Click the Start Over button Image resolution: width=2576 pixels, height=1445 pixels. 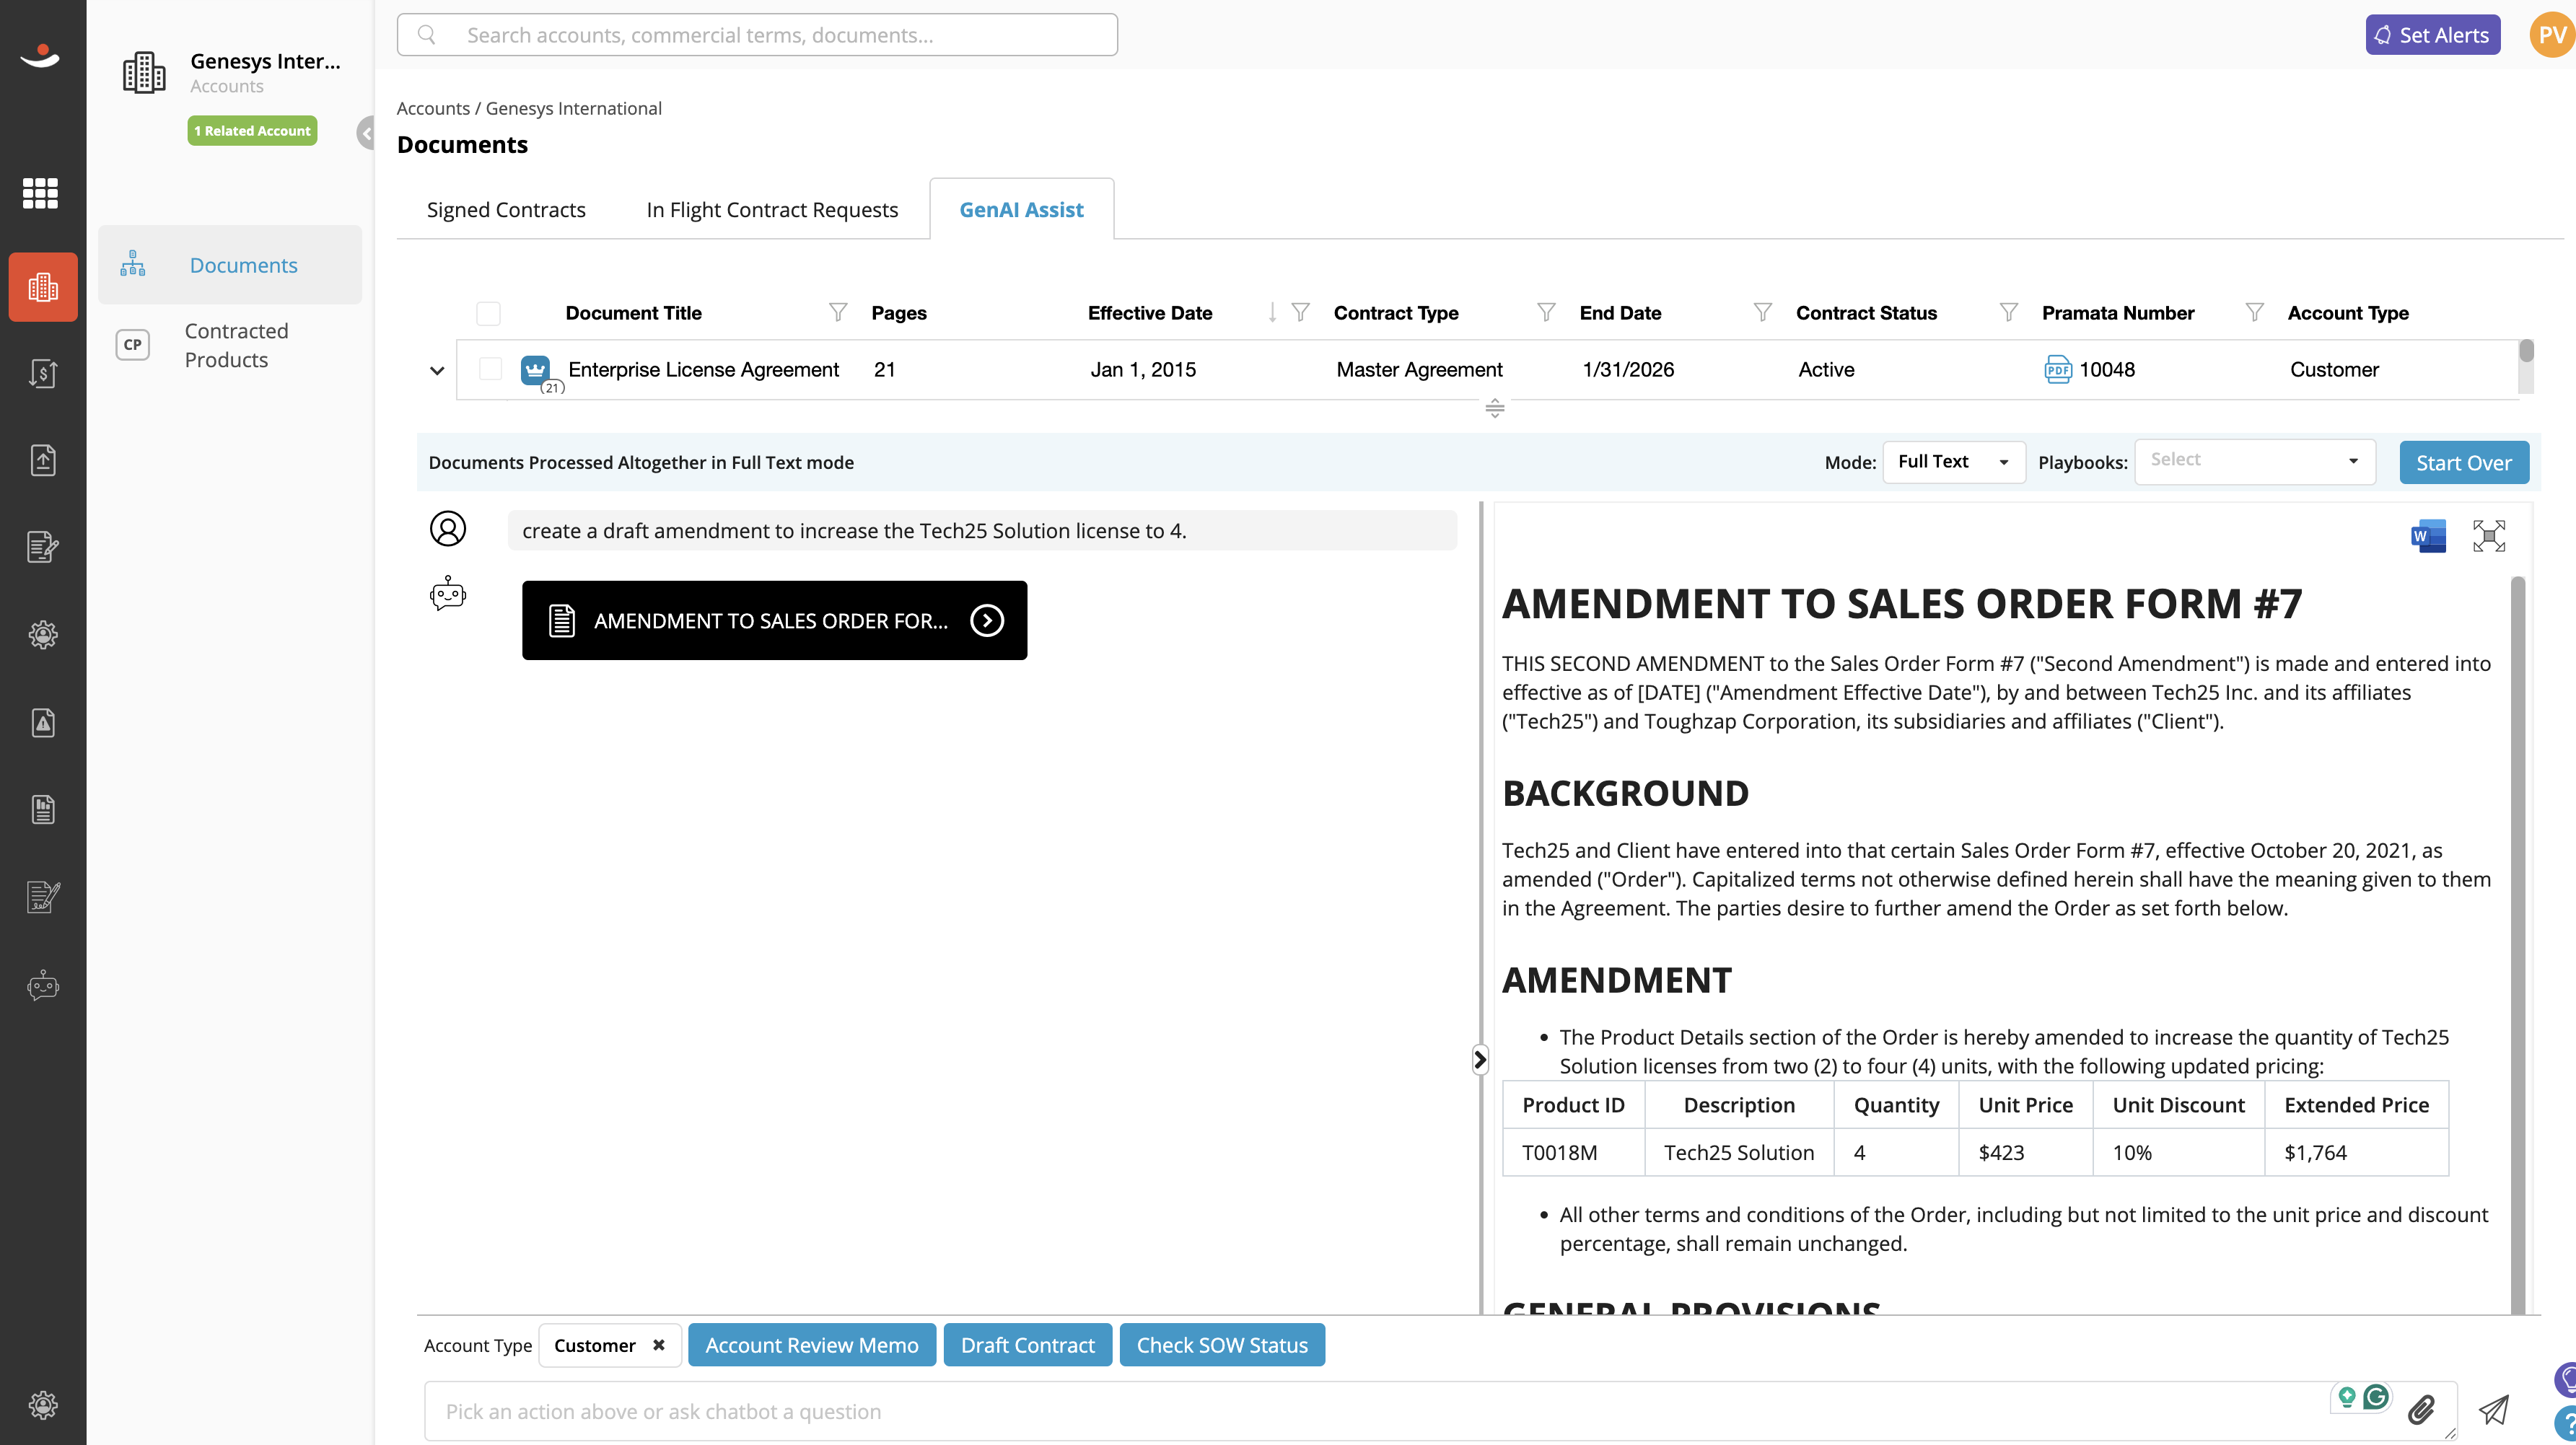tap(2464, 463)
